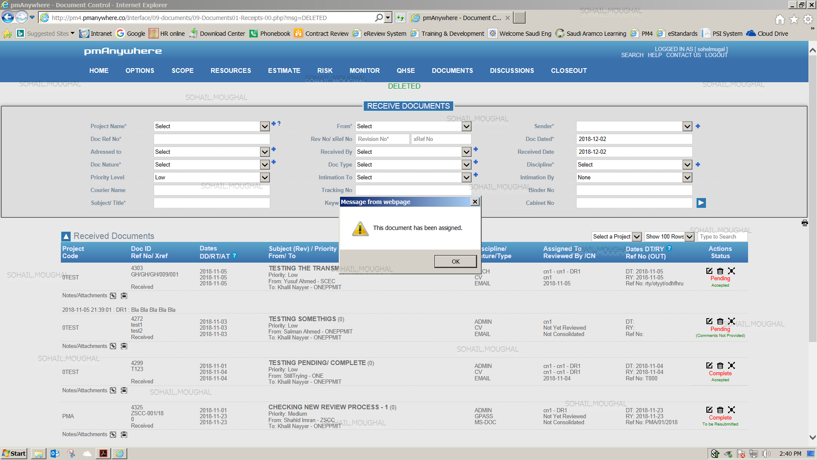Click the edit icon for document 4303
817x460 pixels.
point(709,271)
